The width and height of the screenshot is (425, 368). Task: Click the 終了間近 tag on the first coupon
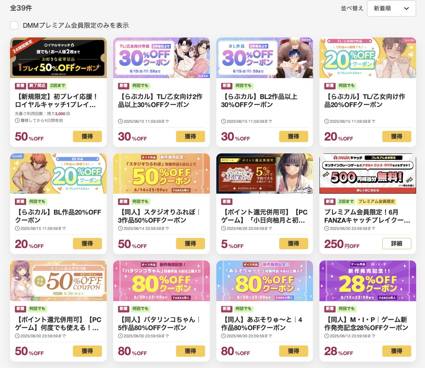(x=37, y=86)
